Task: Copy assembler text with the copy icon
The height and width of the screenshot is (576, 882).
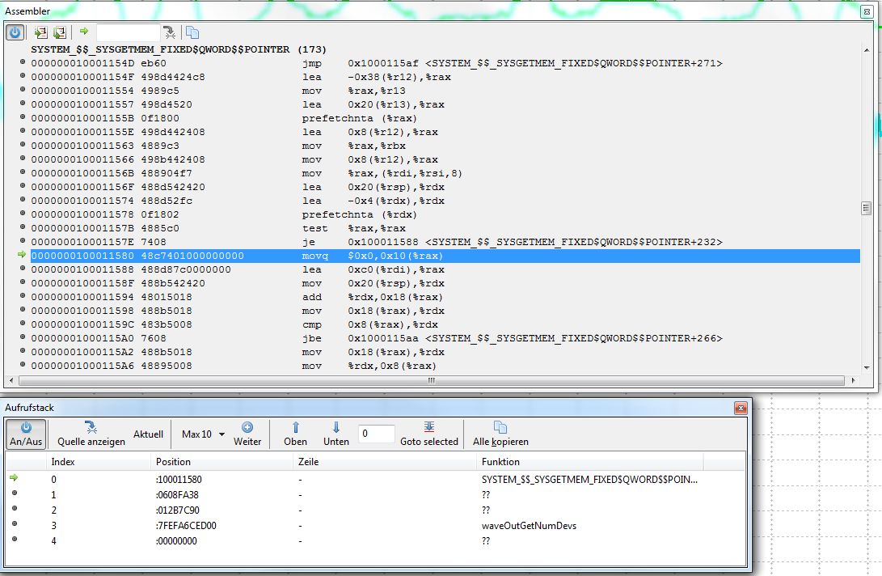Action: pos(192,32)
